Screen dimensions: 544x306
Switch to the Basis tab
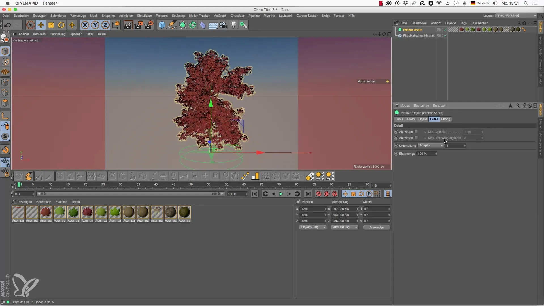[x=399, y=119]
